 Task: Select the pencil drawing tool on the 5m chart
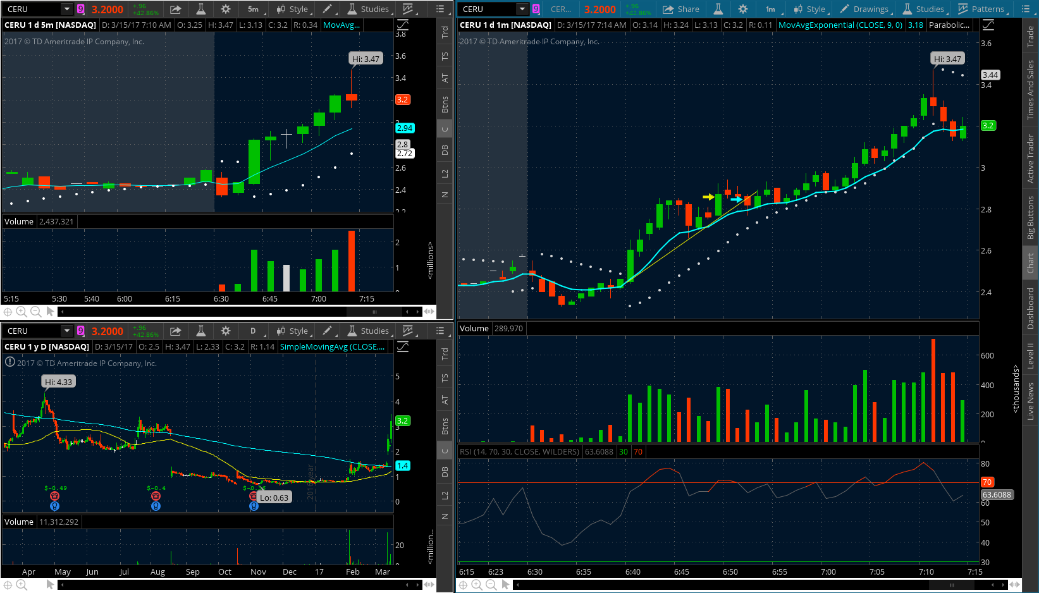[x=327, y=9]
